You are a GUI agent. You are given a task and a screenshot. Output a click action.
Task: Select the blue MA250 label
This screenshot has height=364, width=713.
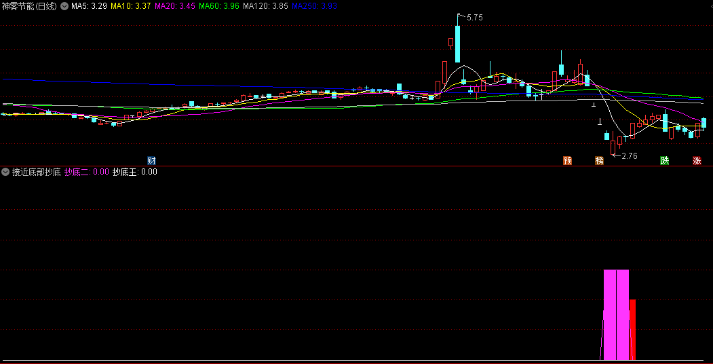pyautogui.click(x=314, y=6)
